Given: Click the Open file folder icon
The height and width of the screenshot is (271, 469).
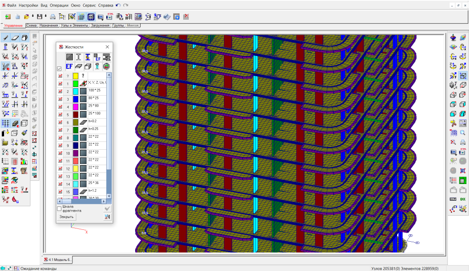Looking at the screenshot, I should (27, 17).
